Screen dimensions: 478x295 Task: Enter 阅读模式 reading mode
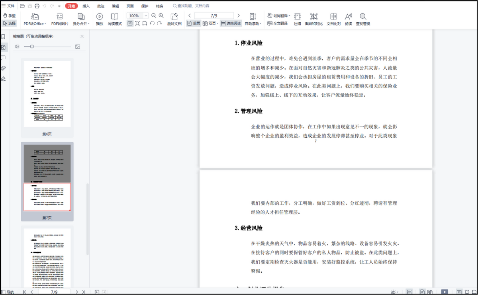115,16
